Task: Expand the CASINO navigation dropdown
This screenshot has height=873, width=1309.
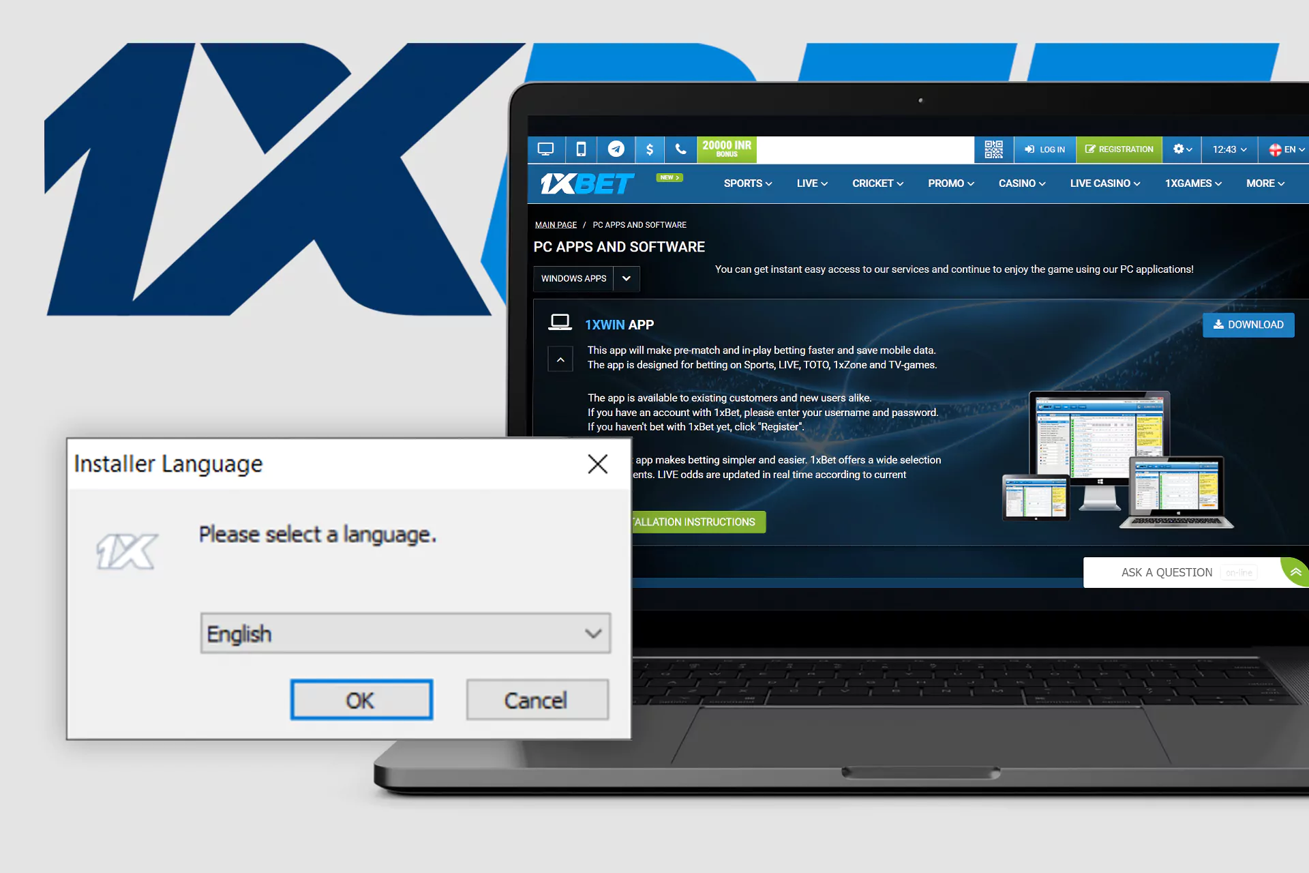Action: pos(1023,183)
